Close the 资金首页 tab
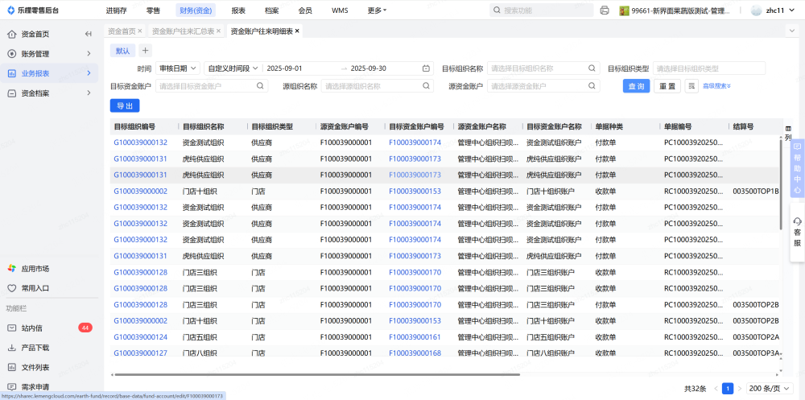 click(x=140, y=31)
